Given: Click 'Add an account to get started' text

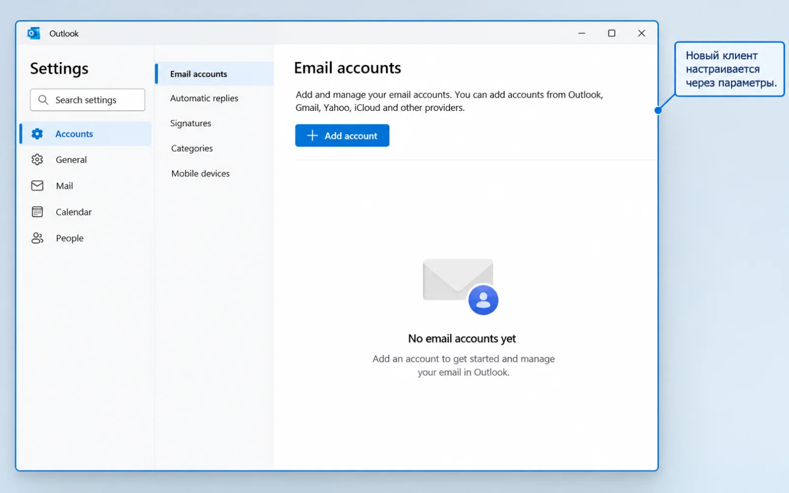Looking at the screenshot, I should (464, 365).
